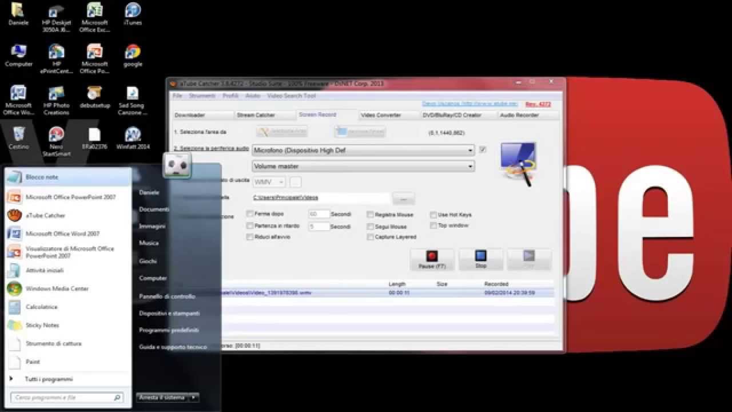Toggle Riduci all'avvio checkbox
This screenshot has height=412, width=732.
250,237
